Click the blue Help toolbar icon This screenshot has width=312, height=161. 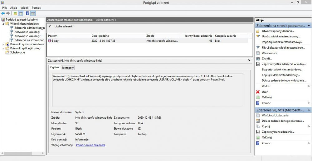[27, 13]
